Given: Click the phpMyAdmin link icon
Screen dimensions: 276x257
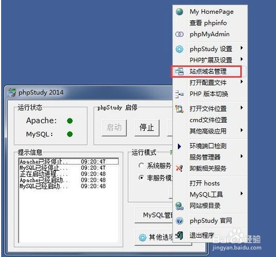Looking at the screenshot, I should click(180, 34).
